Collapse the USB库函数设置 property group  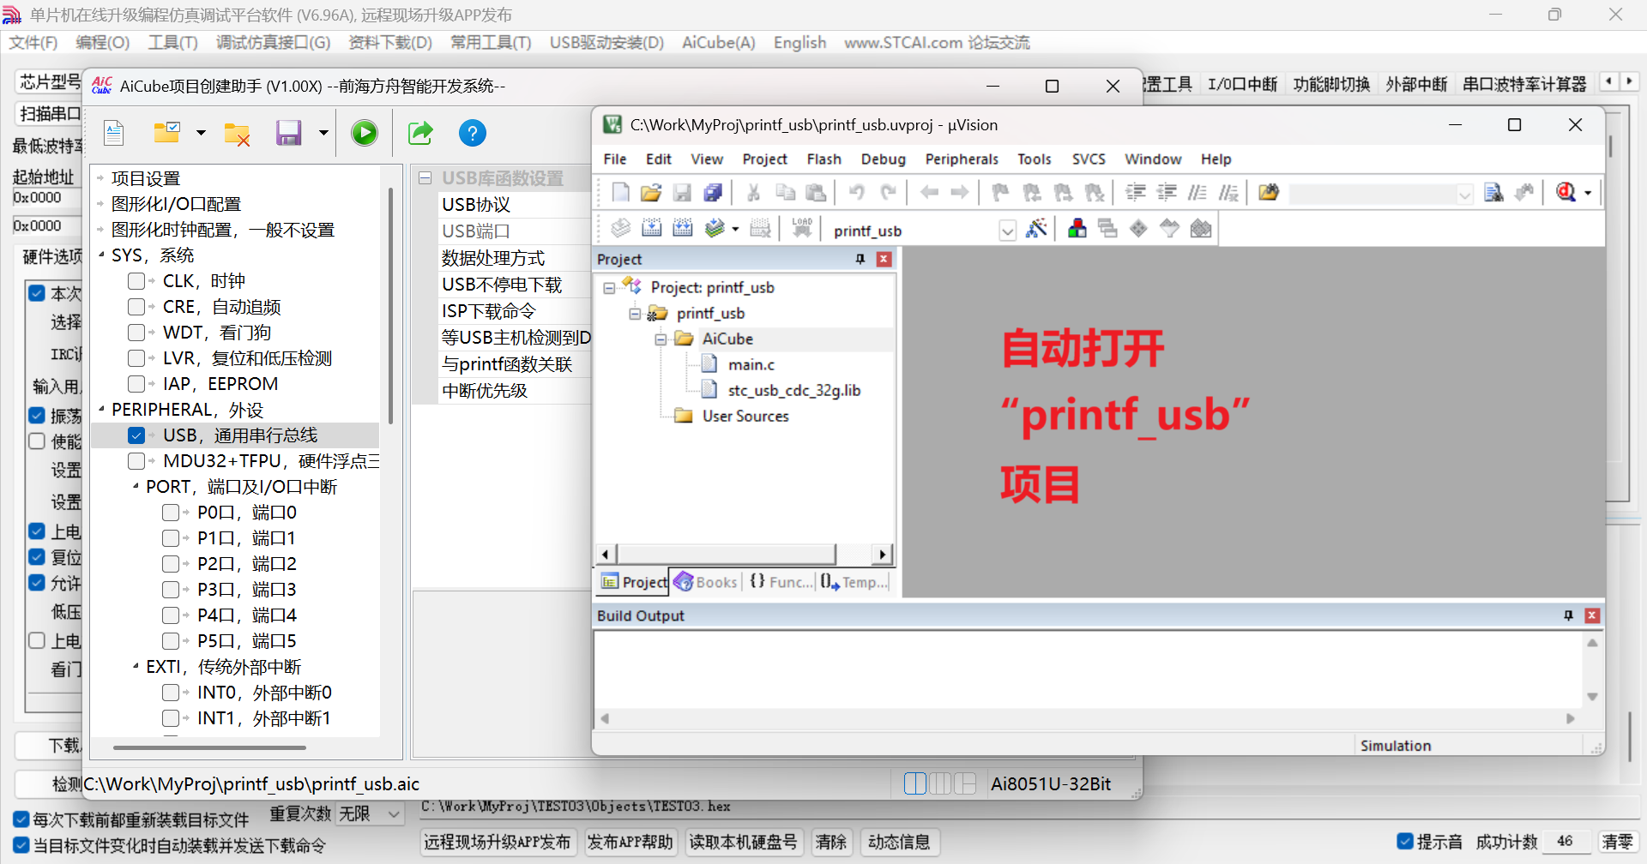pyautogui.click(x=425, y=178)
